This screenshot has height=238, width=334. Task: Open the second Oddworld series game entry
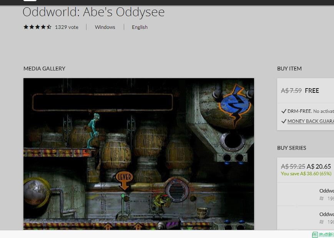306,218
